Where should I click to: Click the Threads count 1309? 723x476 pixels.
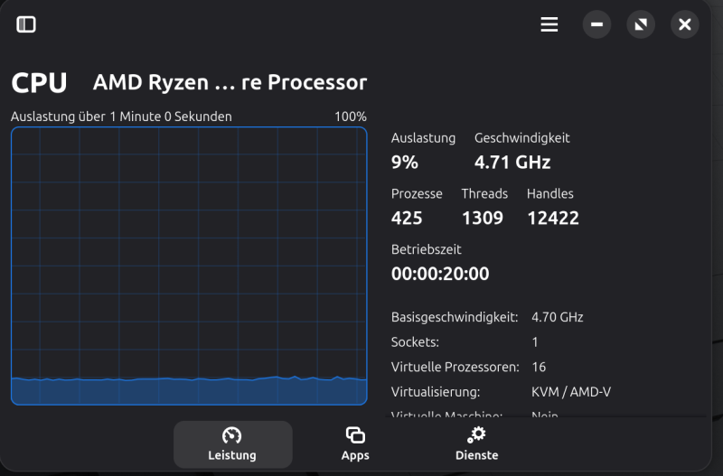click(482, 218)
